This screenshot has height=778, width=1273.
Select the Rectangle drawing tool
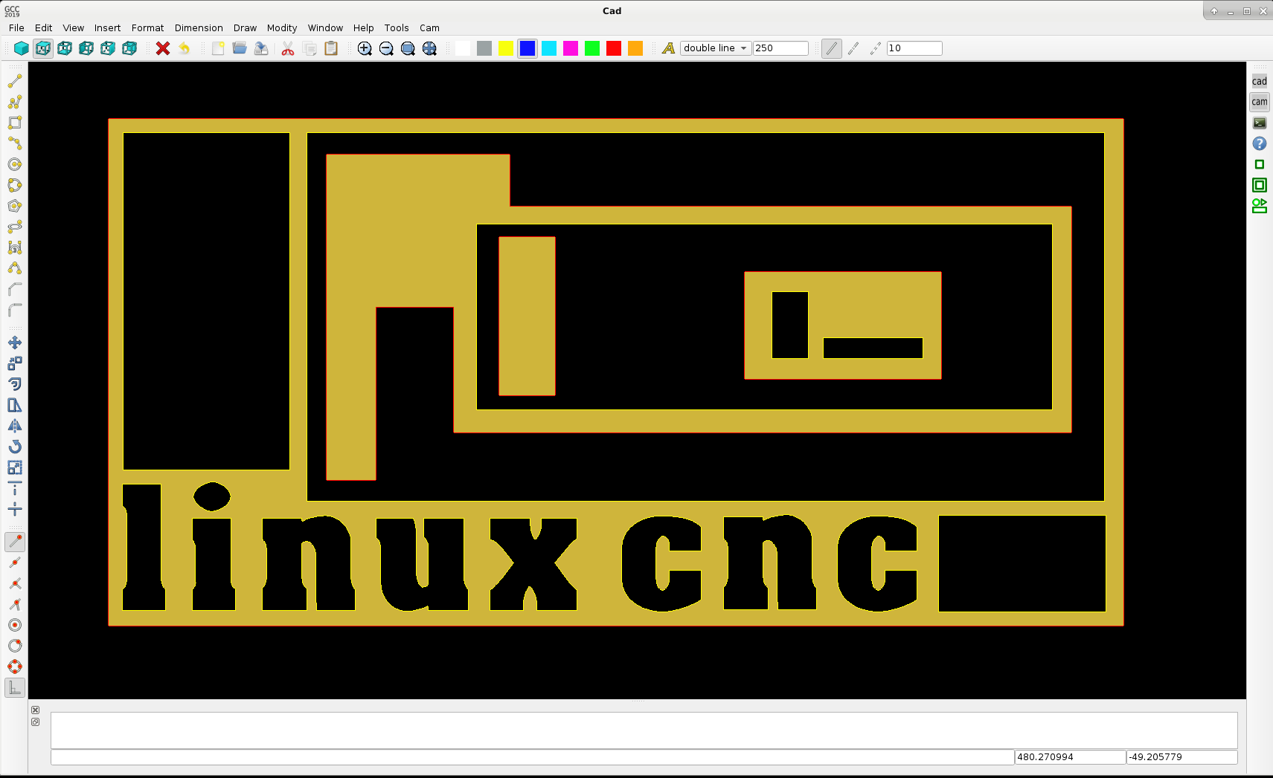tap(15, 123)
